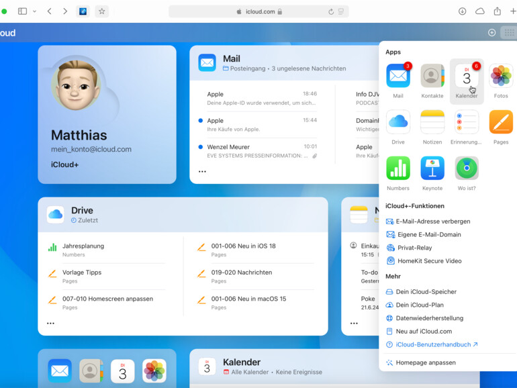Open 007-010 Homescreen anpassen file
The width and height of the screenshot is (517, 388).
(106, 303)
